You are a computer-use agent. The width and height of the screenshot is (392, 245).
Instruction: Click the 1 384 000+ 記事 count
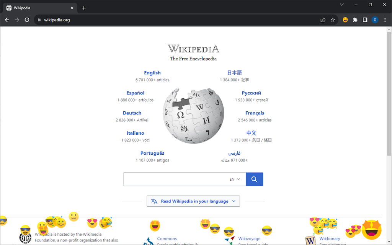click(234, 80)
